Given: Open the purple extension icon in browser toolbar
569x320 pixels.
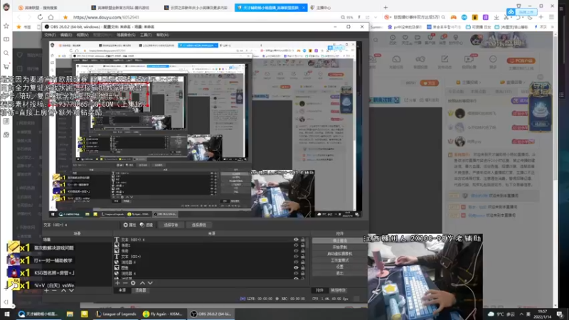Looking at the screenshot, I should point(486,17).
